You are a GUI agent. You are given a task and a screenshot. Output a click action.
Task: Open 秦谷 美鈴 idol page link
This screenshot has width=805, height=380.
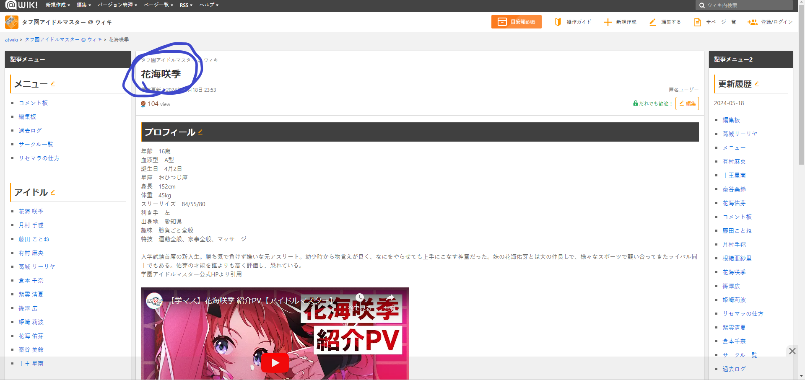[x=31, y=350]
